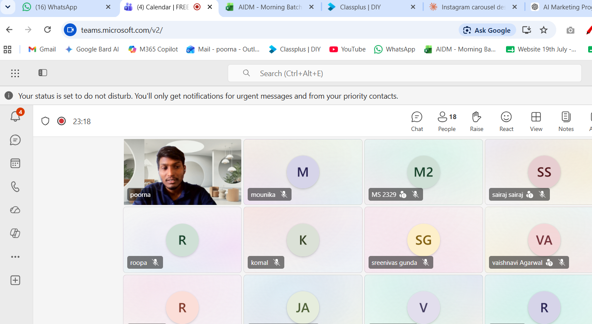Image resolution: width=592 pixels, height=324 pixels.
Task: Click vaishnavi Agarwal's VA avatar
Action: click(x=544, y=240)
